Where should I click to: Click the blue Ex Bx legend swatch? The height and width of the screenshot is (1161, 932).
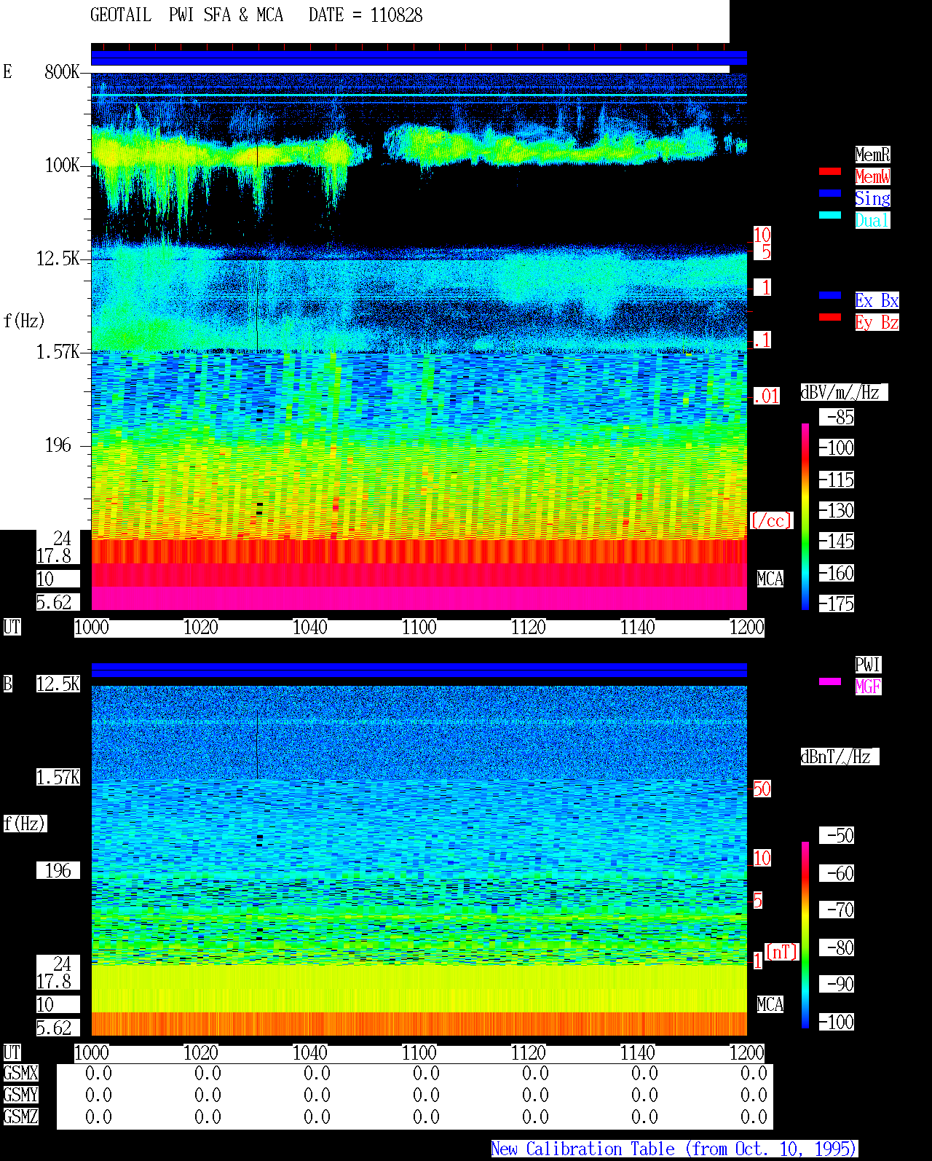point(830,295)
